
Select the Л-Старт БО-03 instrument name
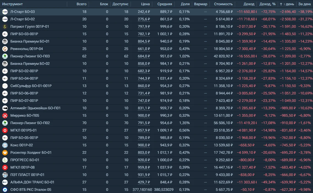tap(23, 12)
